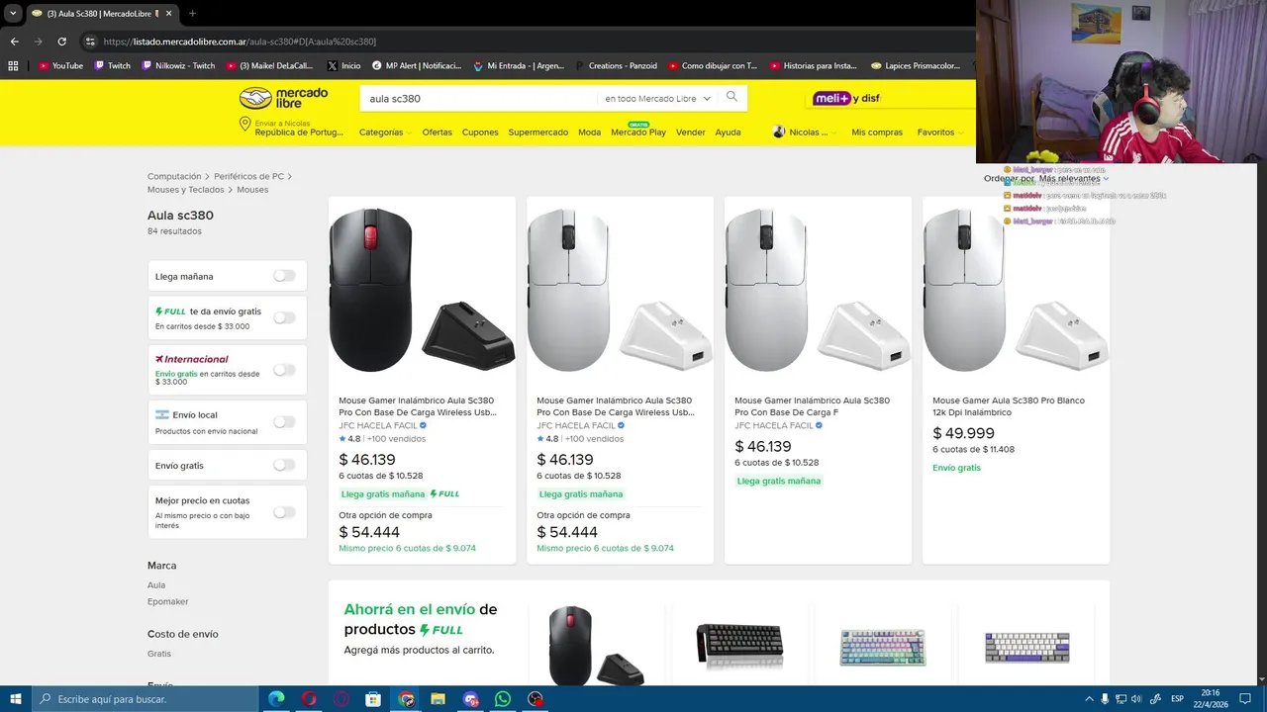This screenshot has width=1267, height=712.
Task: Filter by the Epomaker brand link
Action: pos(167,601)
